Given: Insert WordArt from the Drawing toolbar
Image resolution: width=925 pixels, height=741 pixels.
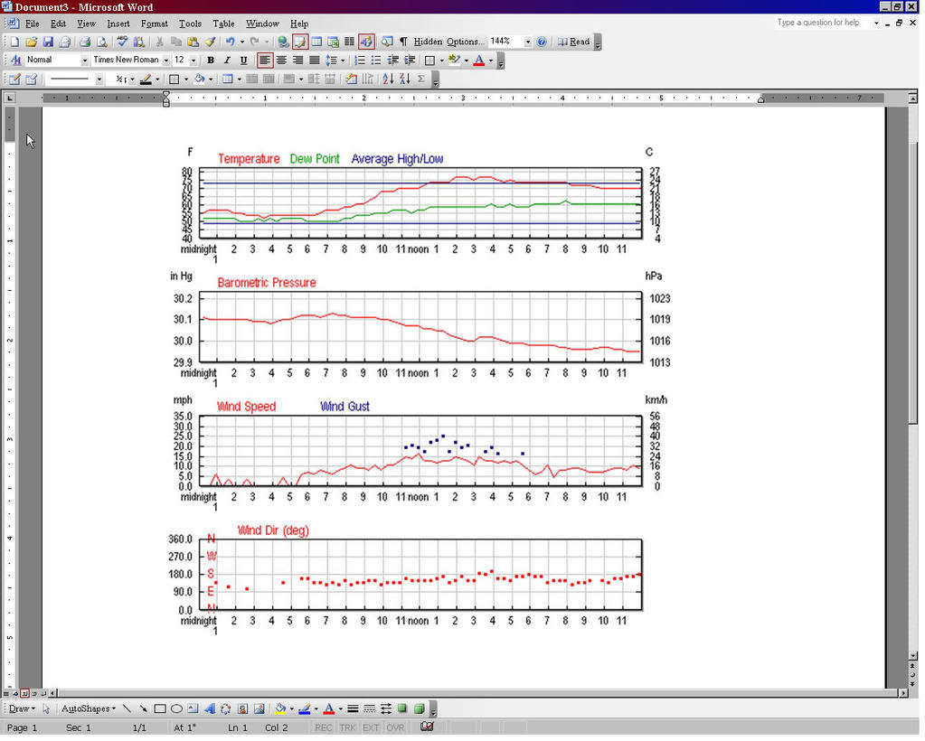Looking at the screenshot, I should point(210,709).
